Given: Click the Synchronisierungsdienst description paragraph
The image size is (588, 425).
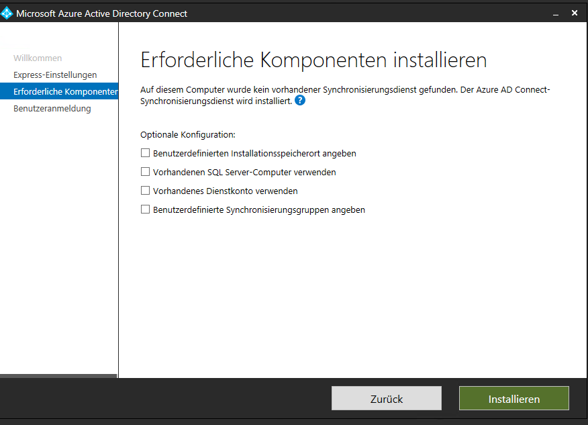Looking at the screenshot, I should tap(345, 95).
